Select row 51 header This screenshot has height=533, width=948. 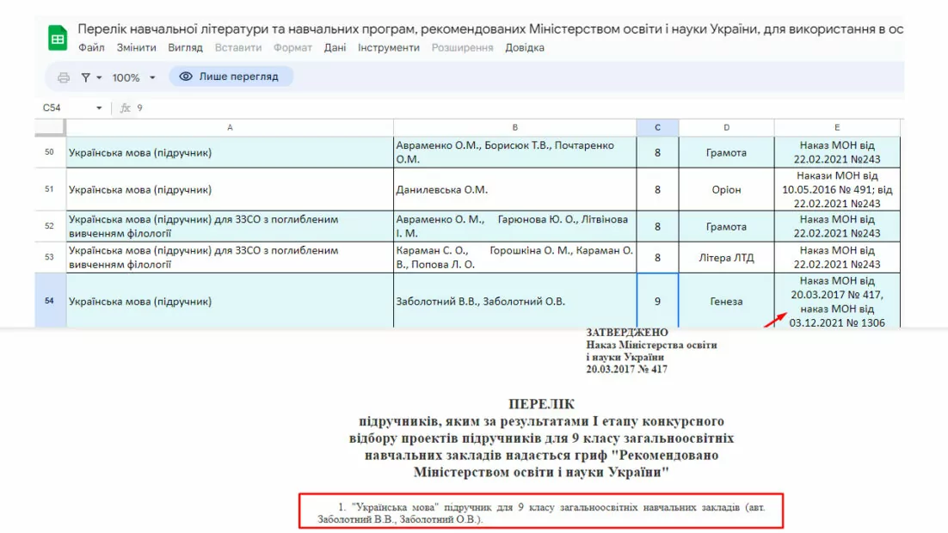(x=50, y=189)
